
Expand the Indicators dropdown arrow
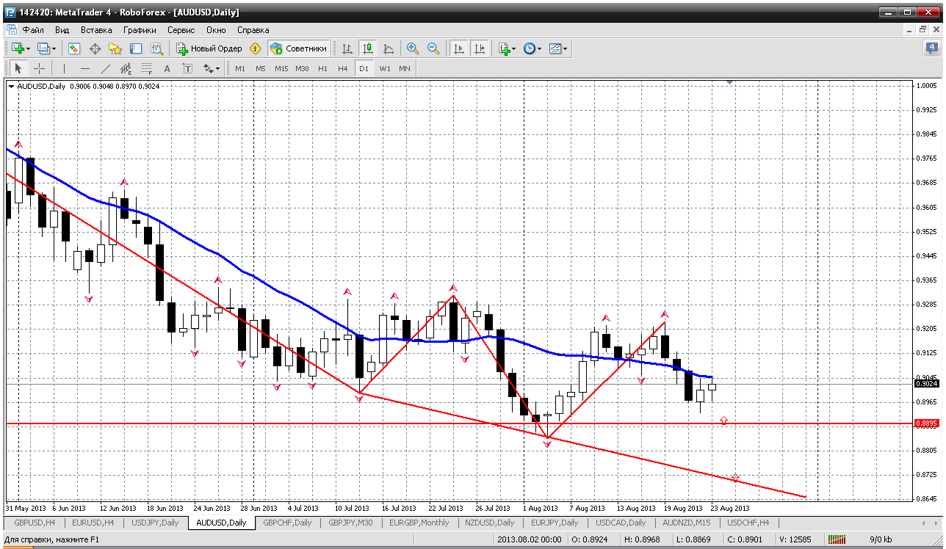513,48
